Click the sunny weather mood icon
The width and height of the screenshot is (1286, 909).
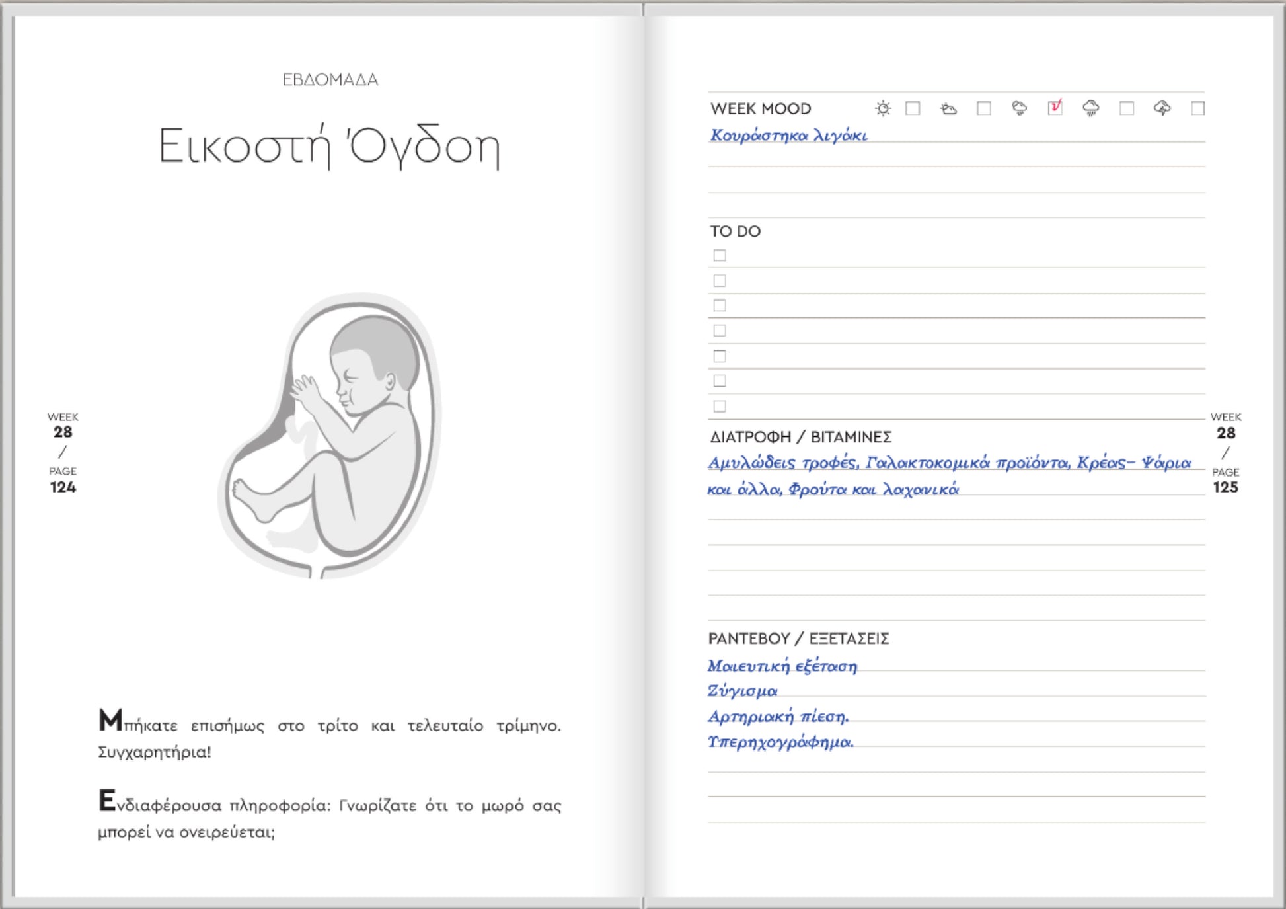883,108
